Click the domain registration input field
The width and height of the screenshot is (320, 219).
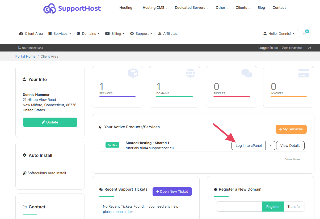[x=239, y=207]
